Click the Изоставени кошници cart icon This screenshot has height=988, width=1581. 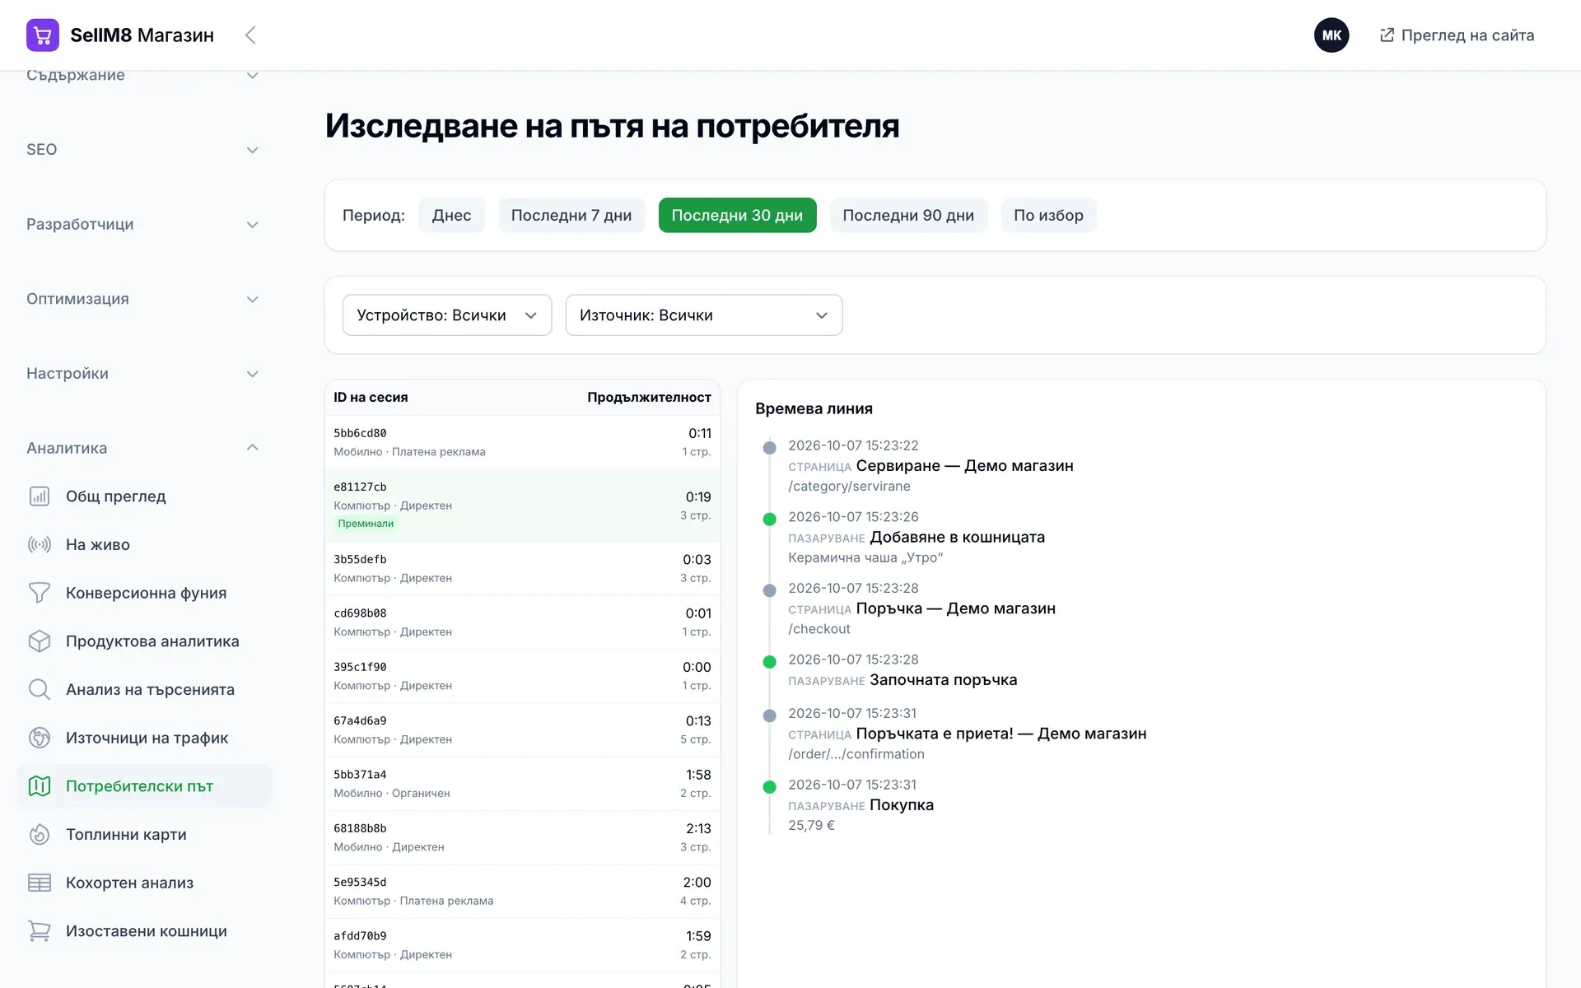click(x=40, y=931)
